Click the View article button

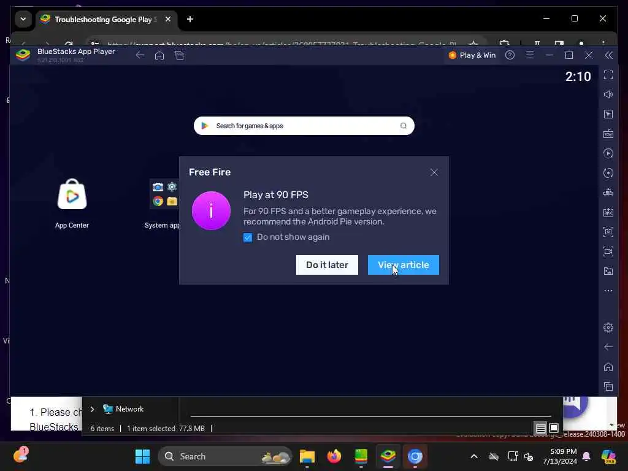(404, 265)
